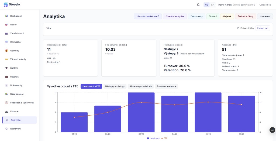276x141 pixels.
Task: Click the Žádosti a úkoly ticket icon
Action: (6, 59)
